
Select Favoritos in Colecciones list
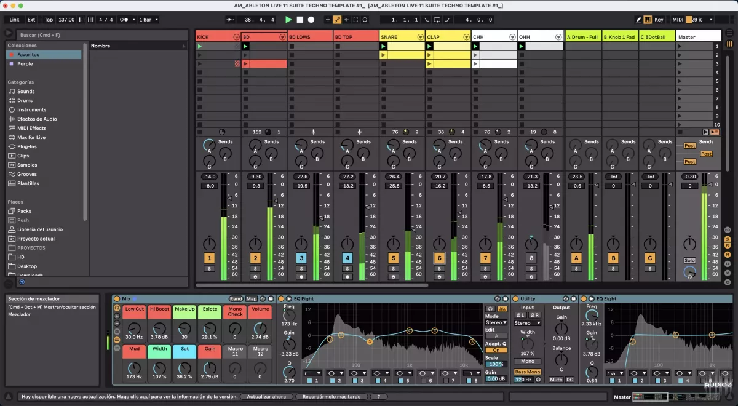(28, 55)
